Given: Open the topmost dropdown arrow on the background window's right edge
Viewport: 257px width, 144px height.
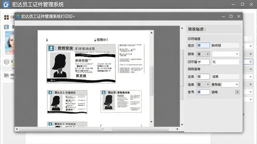Looking at the screenshot, I should click(x=251, y=46).
